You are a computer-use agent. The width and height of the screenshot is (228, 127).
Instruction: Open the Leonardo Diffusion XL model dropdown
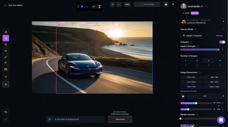click(x=223, y=21)
